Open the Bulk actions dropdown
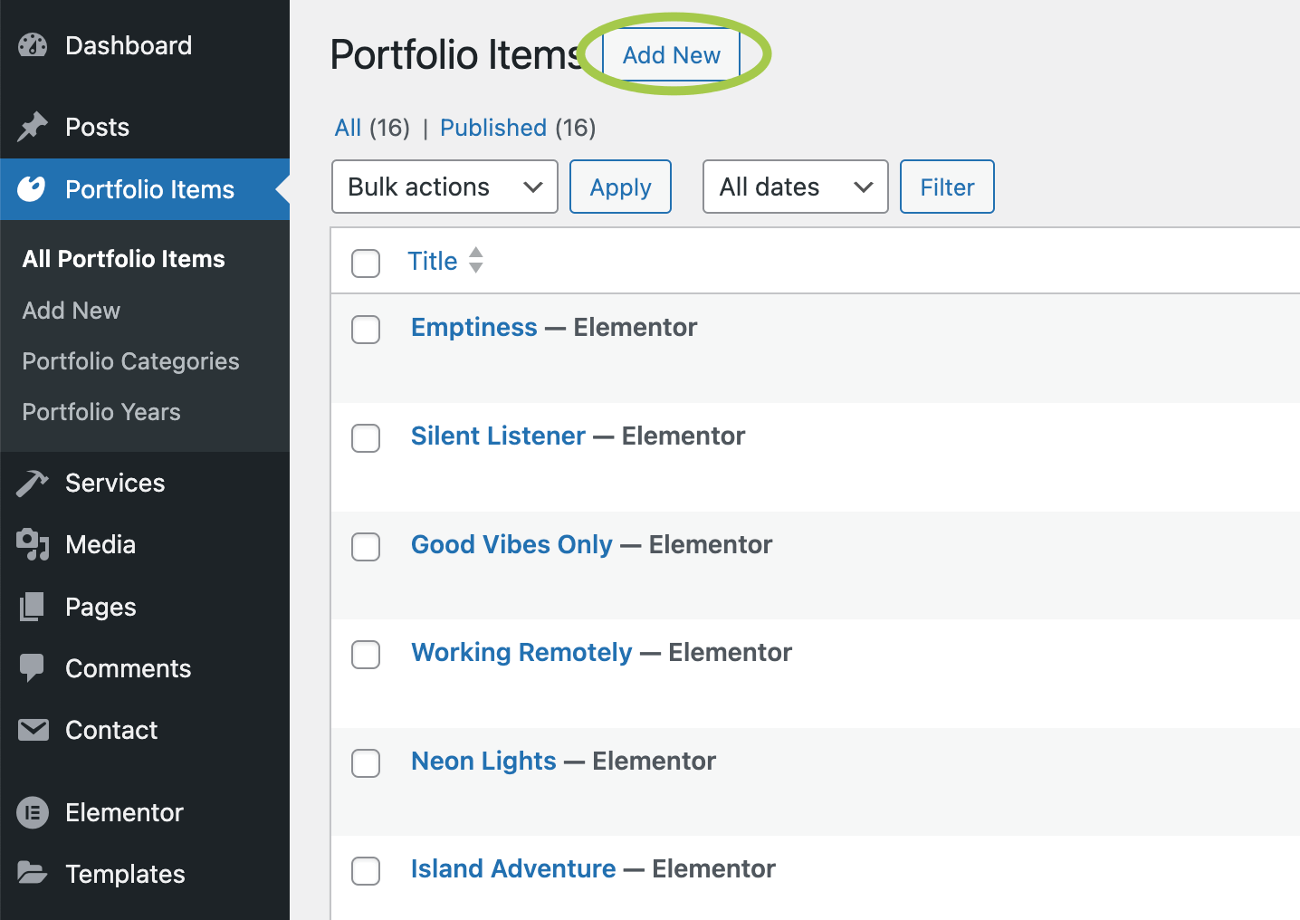The width and height of the screenshot is (1300, 920). (444, 187)
